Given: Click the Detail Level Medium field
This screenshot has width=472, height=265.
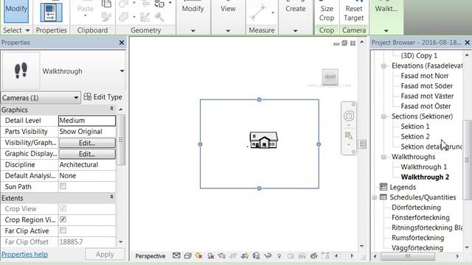Looking at the screenshot, I should coord(87,121).
